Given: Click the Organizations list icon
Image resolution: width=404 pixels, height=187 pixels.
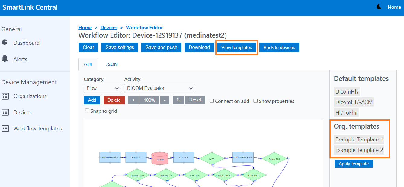Looking at the screenshot, I should click(5, 96).
